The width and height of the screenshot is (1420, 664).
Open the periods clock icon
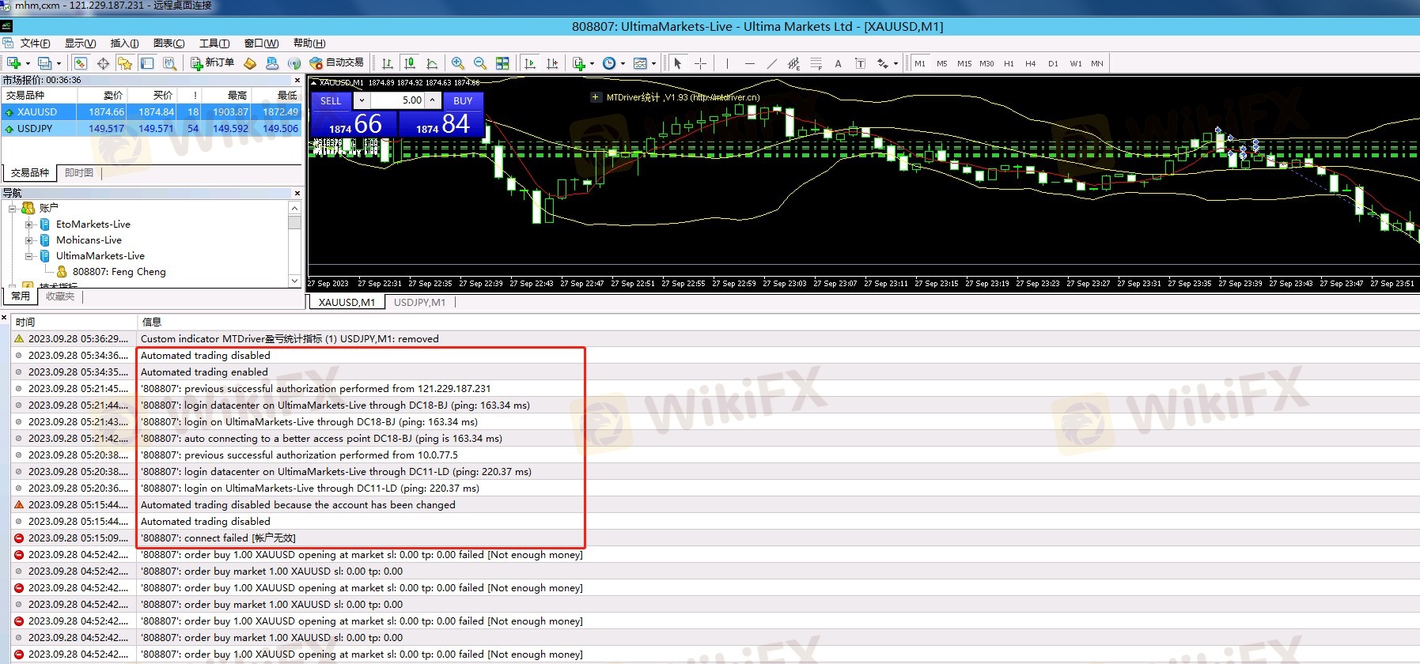click(x=609, y=63)
